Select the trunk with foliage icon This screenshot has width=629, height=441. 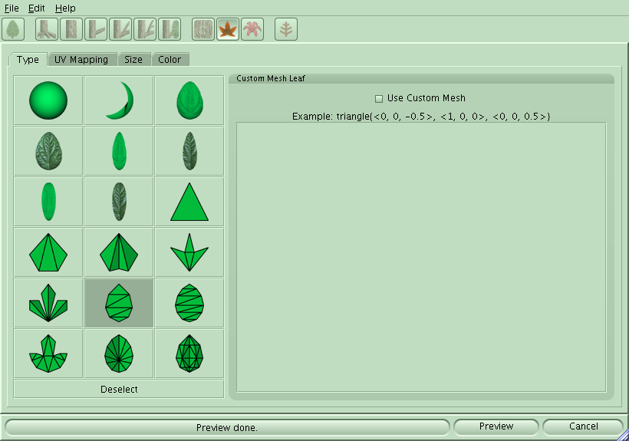(x=170, y=29)
